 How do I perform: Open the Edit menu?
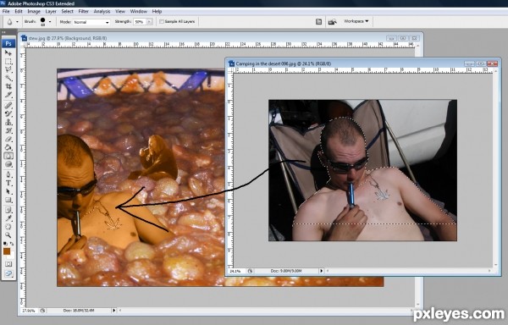19,11
